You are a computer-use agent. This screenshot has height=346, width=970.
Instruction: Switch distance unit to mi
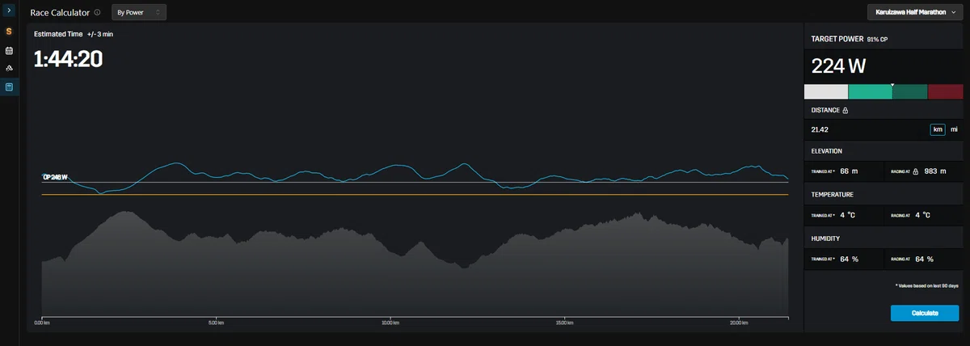pos(954,129)
